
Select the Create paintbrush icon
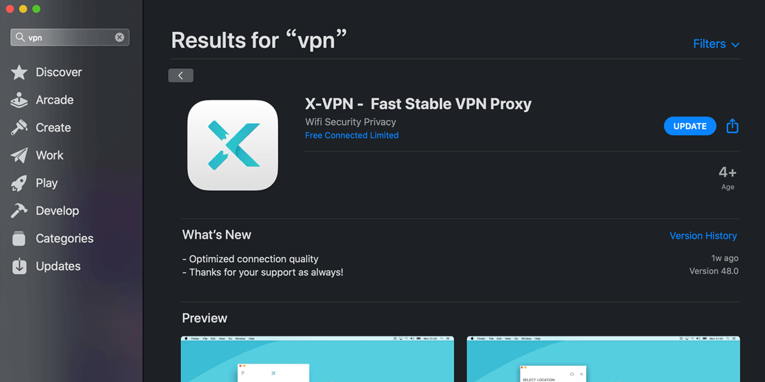19,128
